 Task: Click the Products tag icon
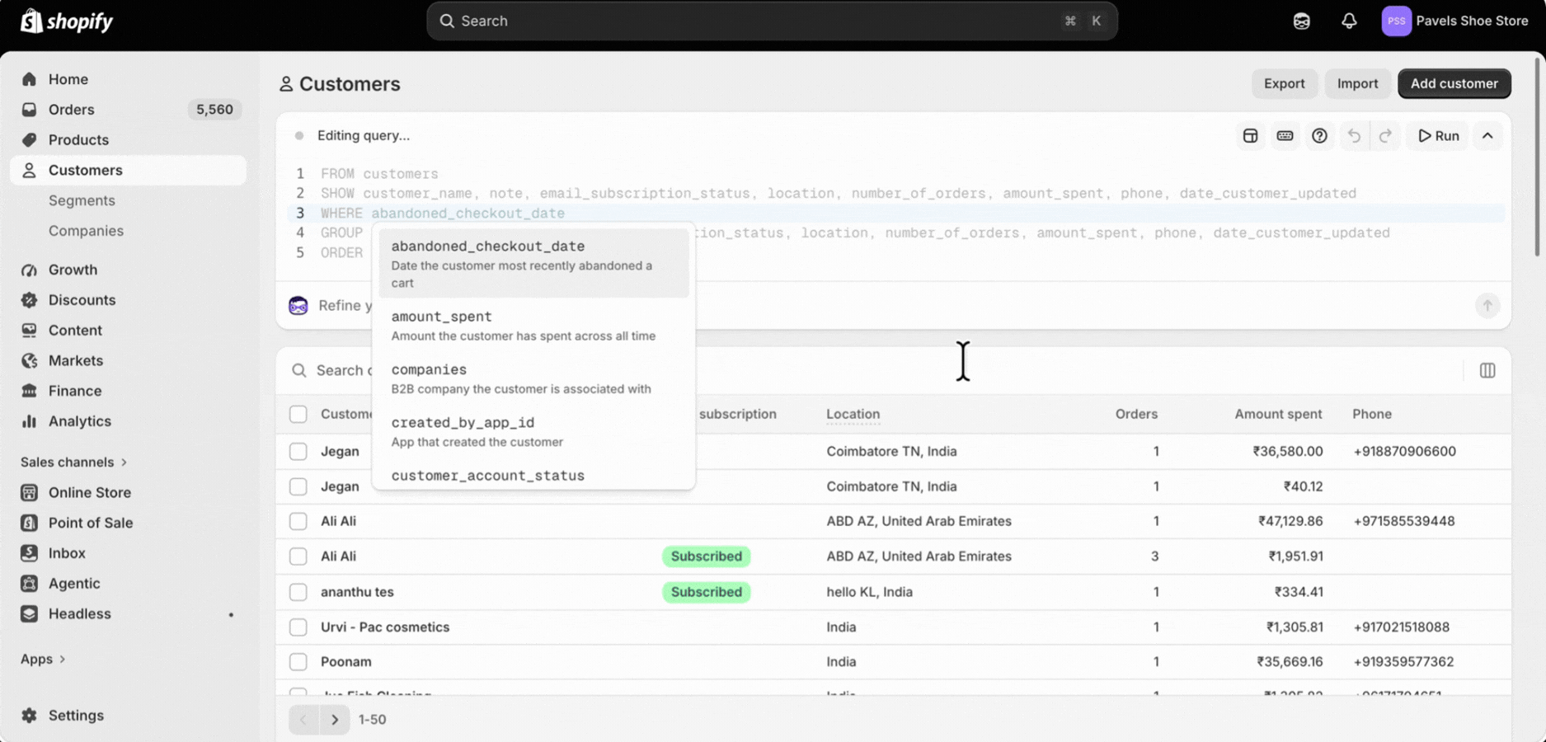coord(30,140)
